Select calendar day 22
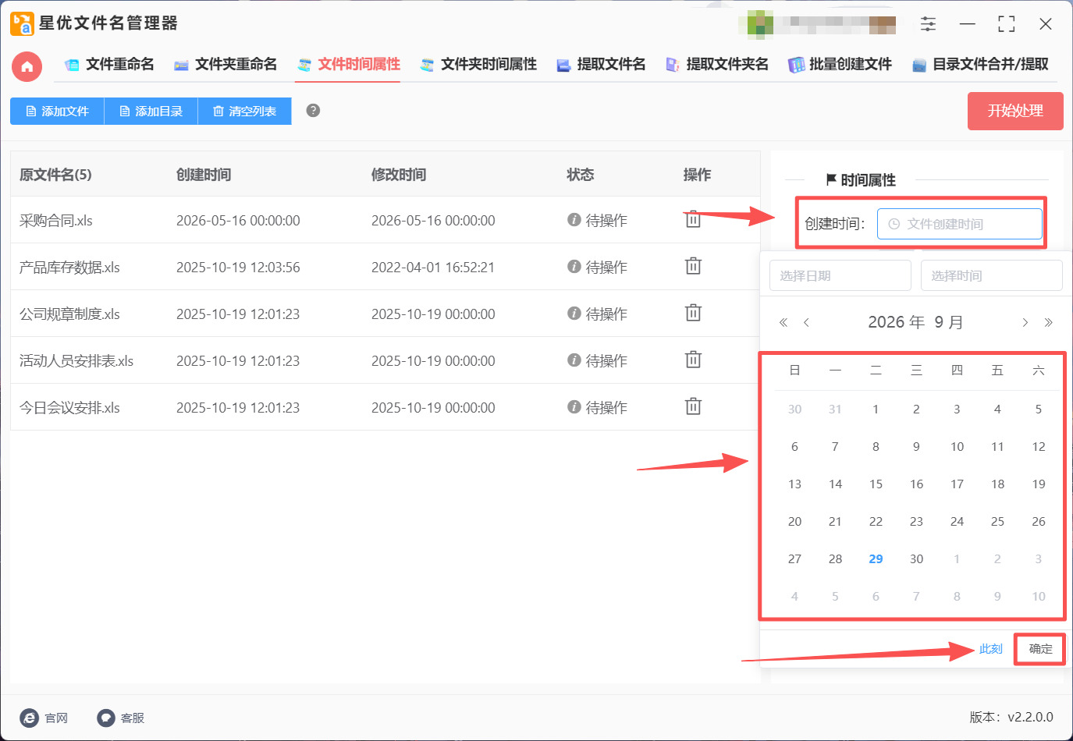1073x741 pixels. (x=876, y=521)
